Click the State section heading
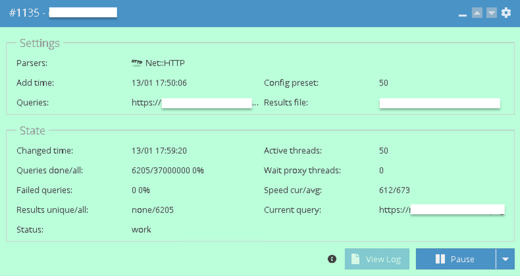 (x=32, y=130)
